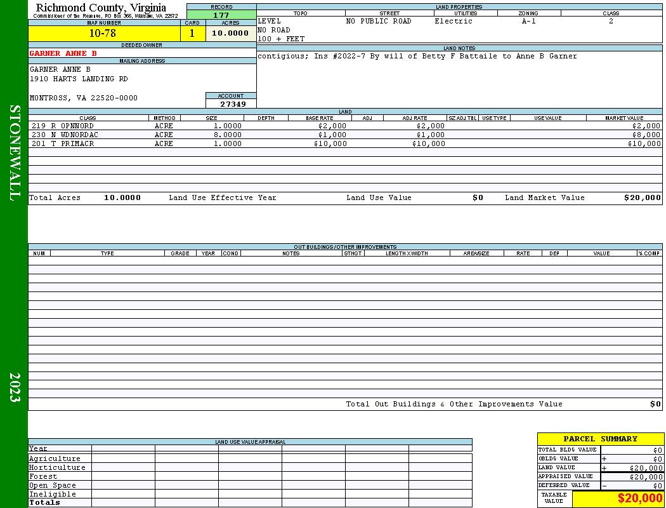
Task: Click the LENGTH X WIDTH column header
Action: pyautogui.click(x=407, y=253)
